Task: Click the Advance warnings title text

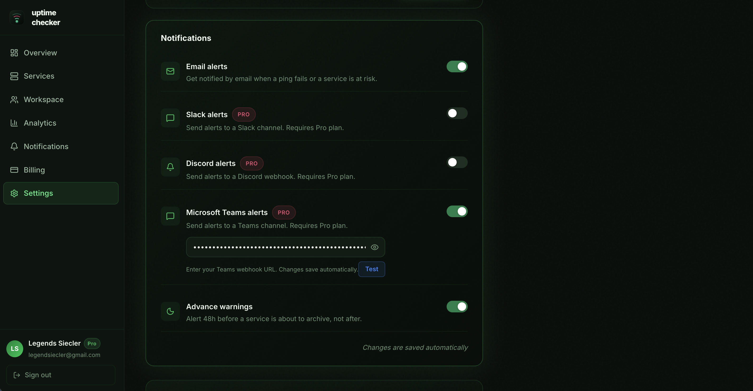Action: point(219,307)
